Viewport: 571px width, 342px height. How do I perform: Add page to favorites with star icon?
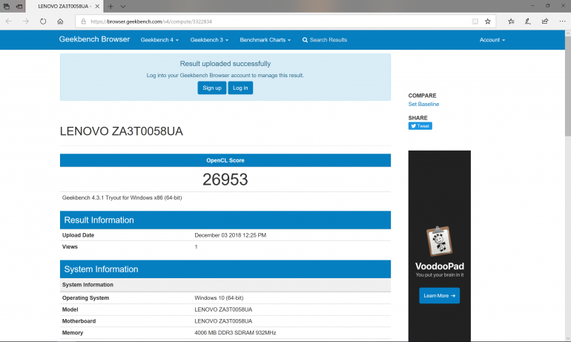[x=487, y=22]
